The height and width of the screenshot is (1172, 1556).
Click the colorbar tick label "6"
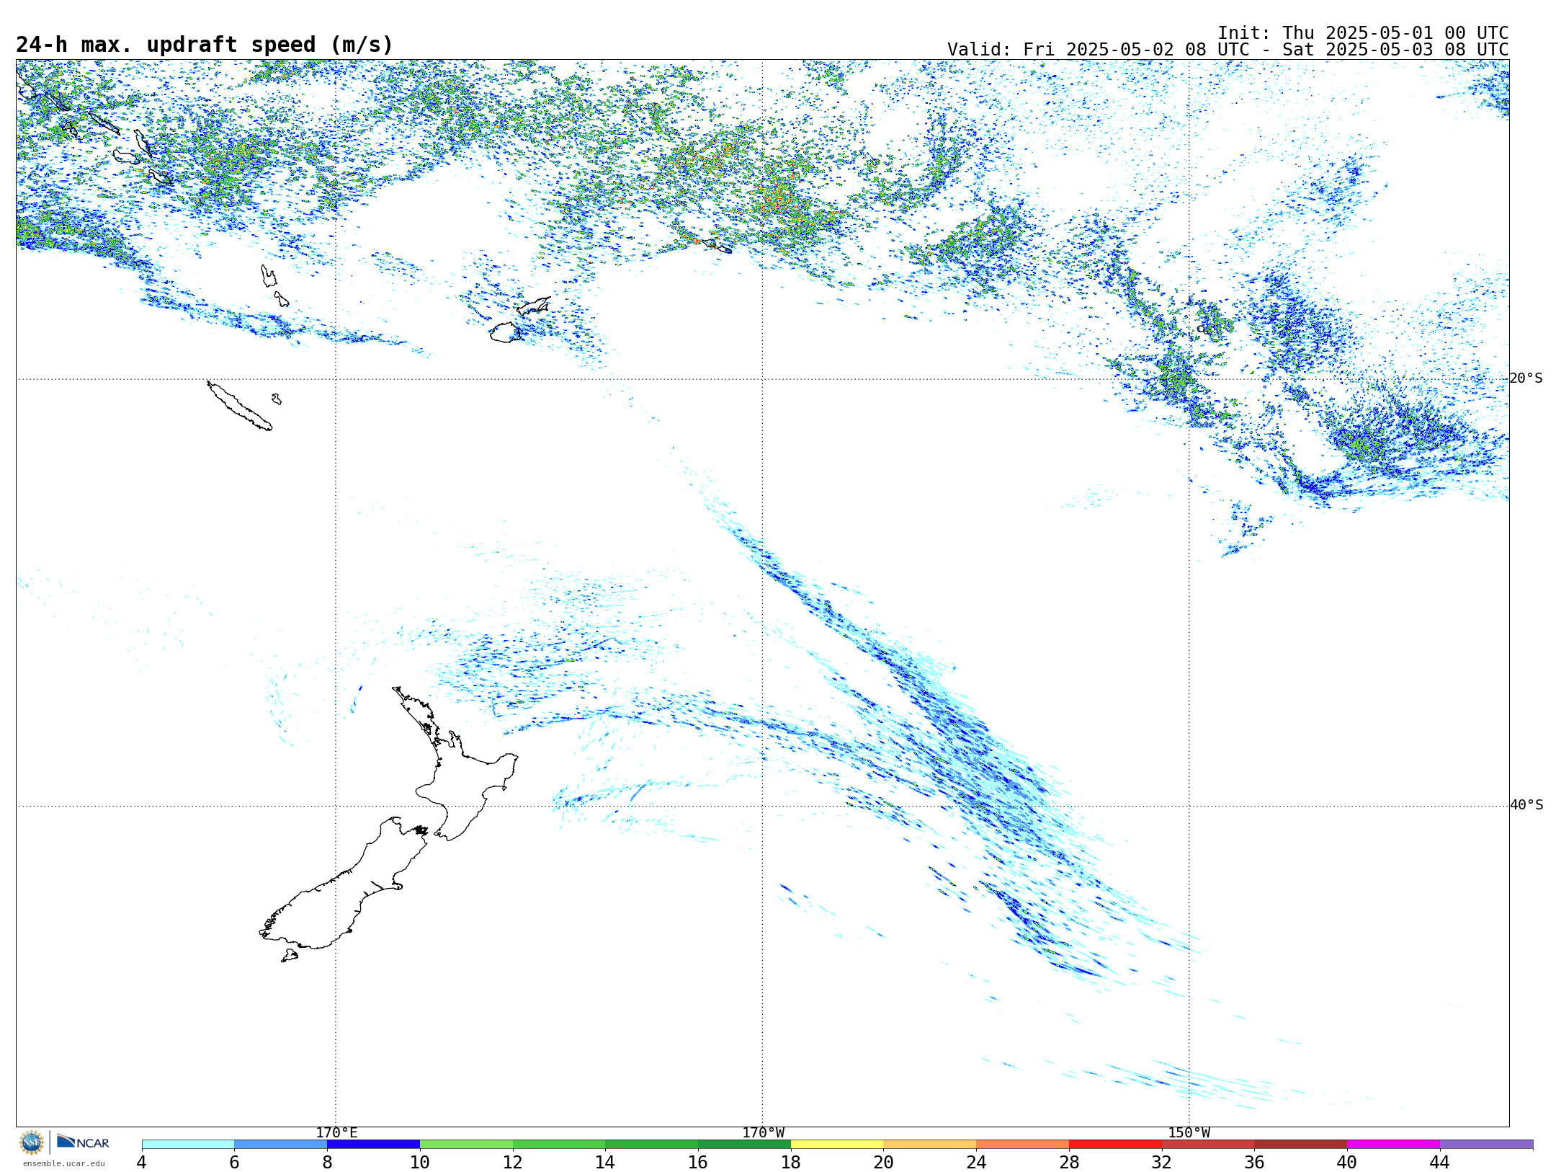pos(234,1163)
